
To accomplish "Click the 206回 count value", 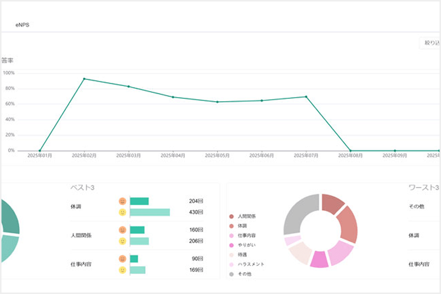I will pos(196,241).
